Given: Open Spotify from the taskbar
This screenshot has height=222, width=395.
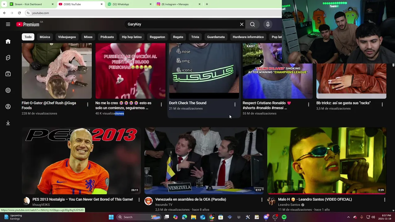Looking at the screenshot, I should [284, 217].
